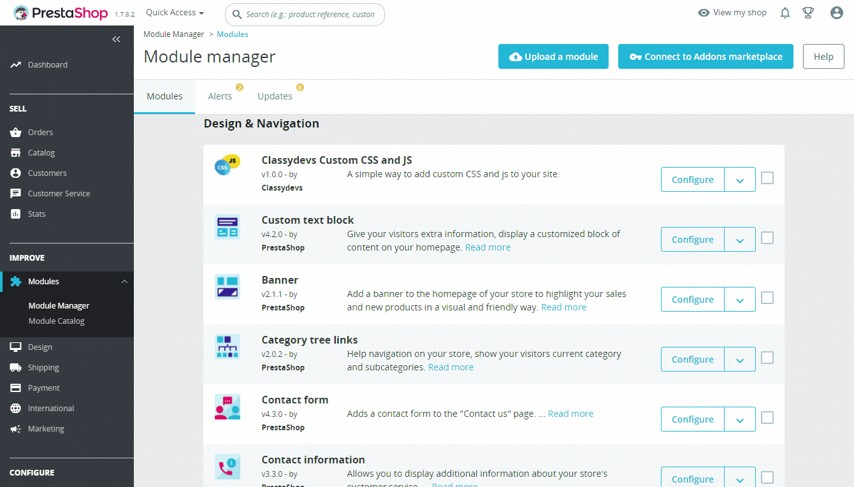Click the eye icon beside View my shop
Image resolution: width=854 pixels, height=487 pixels.
coord(704,13)
